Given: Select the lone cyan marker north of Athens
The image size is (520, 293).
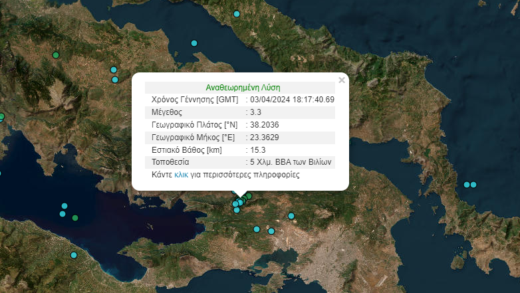Looking at the screenshot, I should (x=291, y=216).
